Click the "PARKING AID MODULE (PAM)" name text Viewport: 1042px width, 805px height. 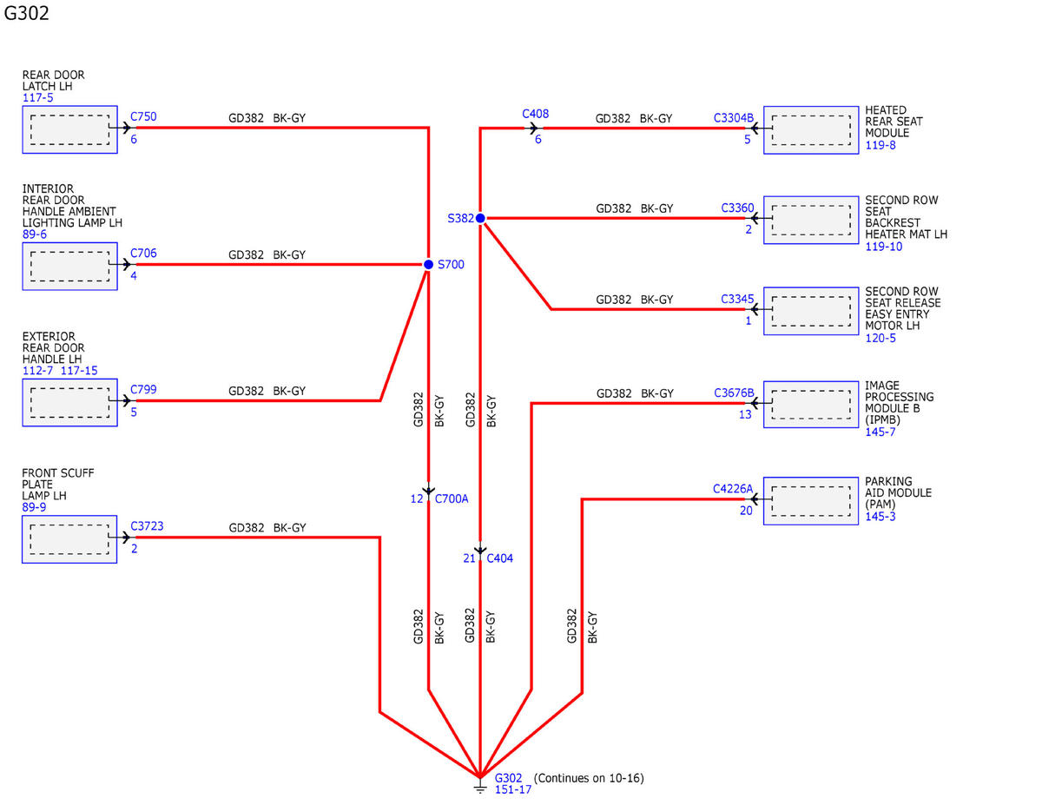pos(898,492)
